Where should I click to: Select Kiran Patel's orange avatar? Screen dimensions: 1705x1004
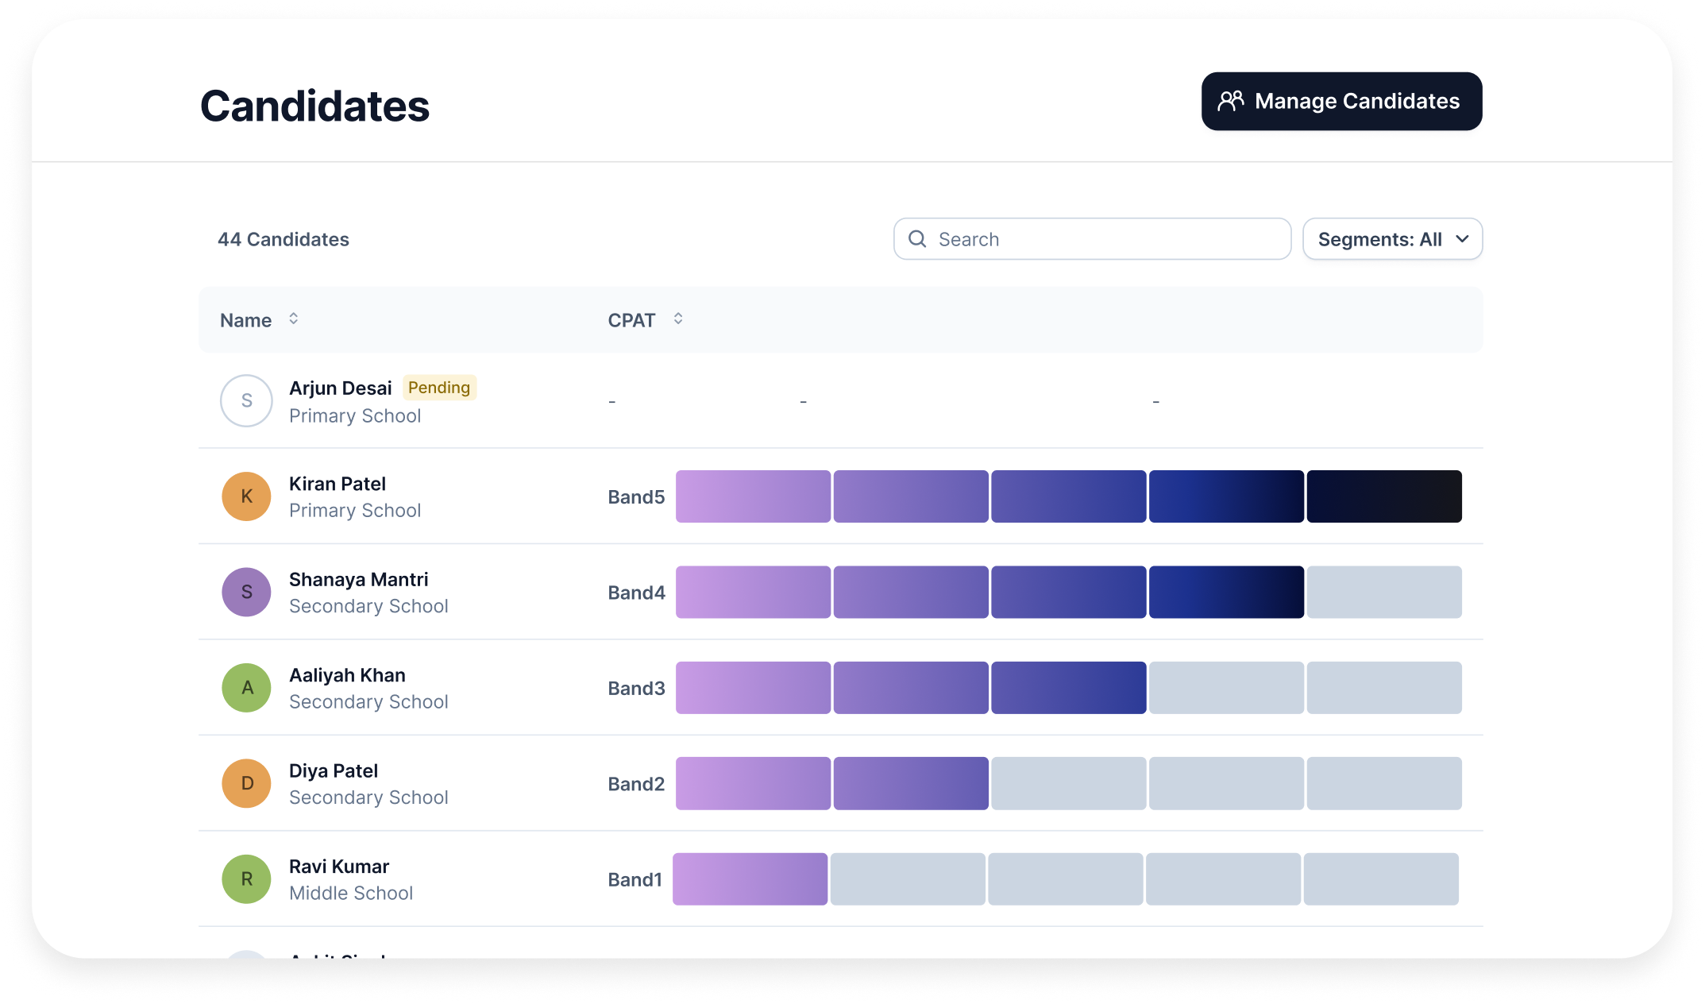pyautogui.click(x=246, y=496)
